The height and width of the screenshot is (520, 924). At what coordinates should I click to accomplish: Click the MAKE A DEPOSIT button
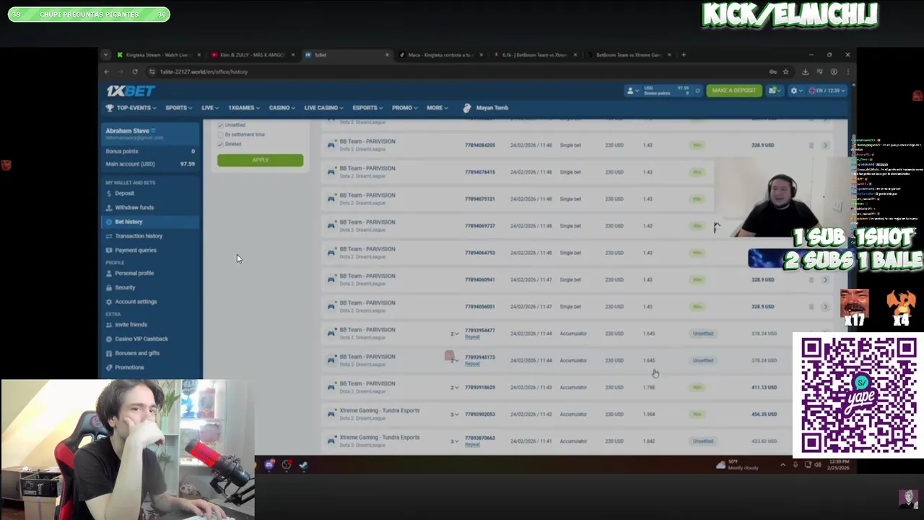pos(733,90)
